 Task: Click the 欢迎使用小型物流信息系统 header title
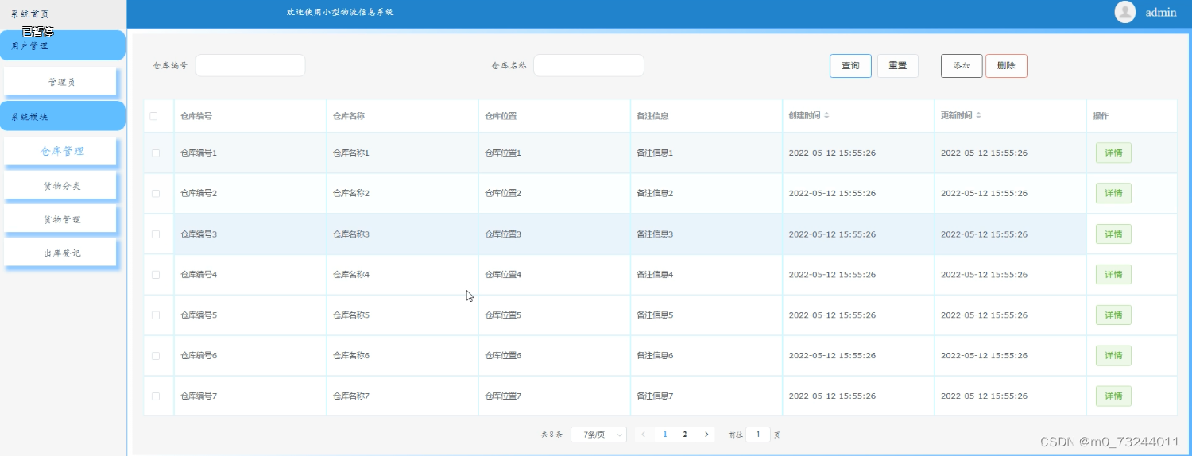(x=340, y=12)
